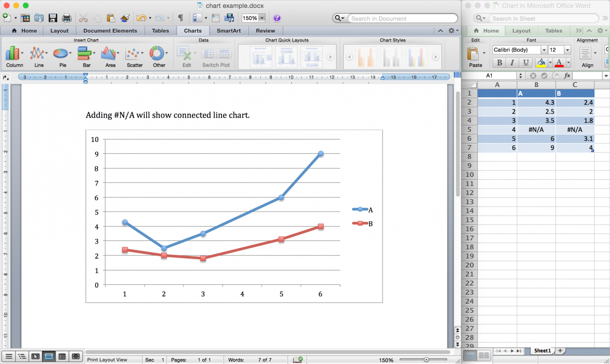The height and width of the screenshot is (364, 610).
Task: Switch to the SmartArt ribbon tab
Action: pyautogui.click(x=229, y=31)
